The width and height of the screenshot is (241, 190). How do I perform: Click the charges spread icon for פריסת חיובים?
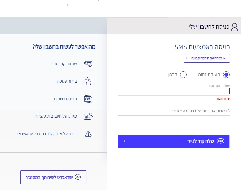coord(88,99)
